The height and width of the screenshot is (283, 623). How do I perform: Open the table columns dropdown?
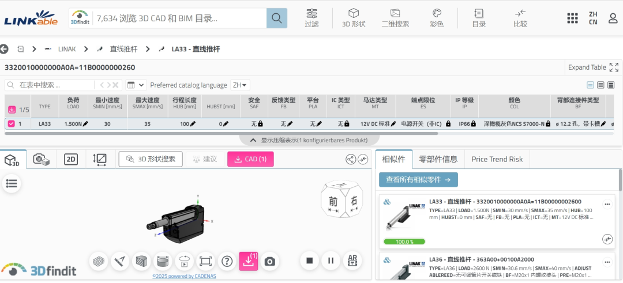coord(136,85)
